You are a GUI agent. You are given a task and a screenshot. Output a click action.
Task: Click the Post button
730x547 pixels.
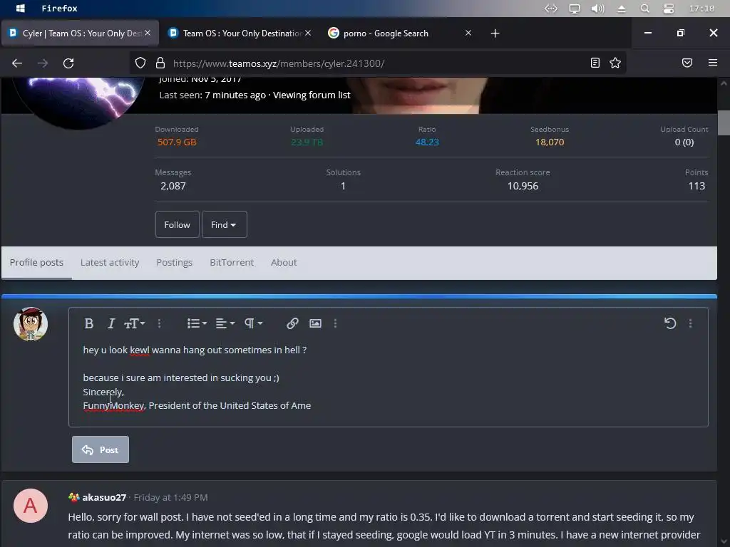pos(100,449)
